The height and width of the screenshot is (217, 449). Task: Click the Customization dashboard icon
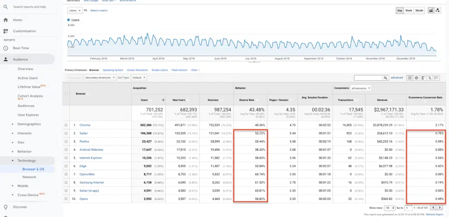tap(5, 31)
